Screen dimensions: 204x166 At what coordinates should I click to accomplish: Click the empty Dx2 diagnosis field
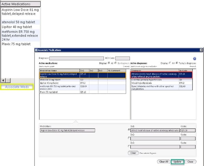[155, 139]
